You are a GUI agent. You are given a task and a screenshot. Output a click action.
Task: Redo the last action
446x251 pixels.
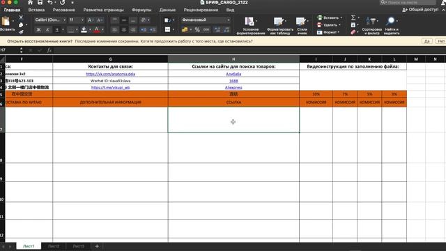click(63, 3)
